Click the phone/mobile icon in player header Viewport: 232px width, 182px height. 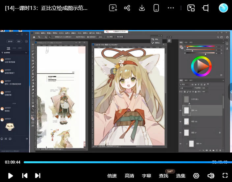156,8
